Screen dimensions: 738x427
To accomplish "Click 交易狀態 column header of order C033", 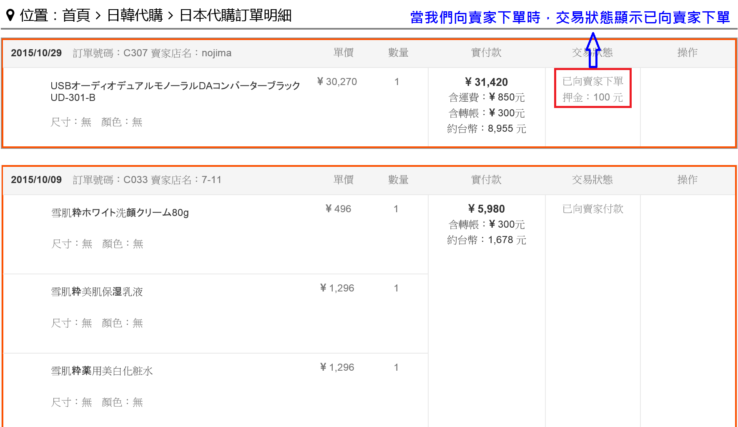I will click(x=592, y=180).
